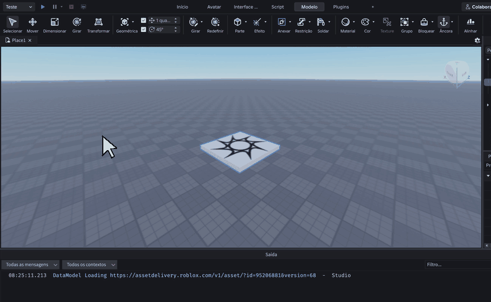The image size is (491, 302).
Task: Click the orientation gizmo in the viewport
Action: point(457,74)
